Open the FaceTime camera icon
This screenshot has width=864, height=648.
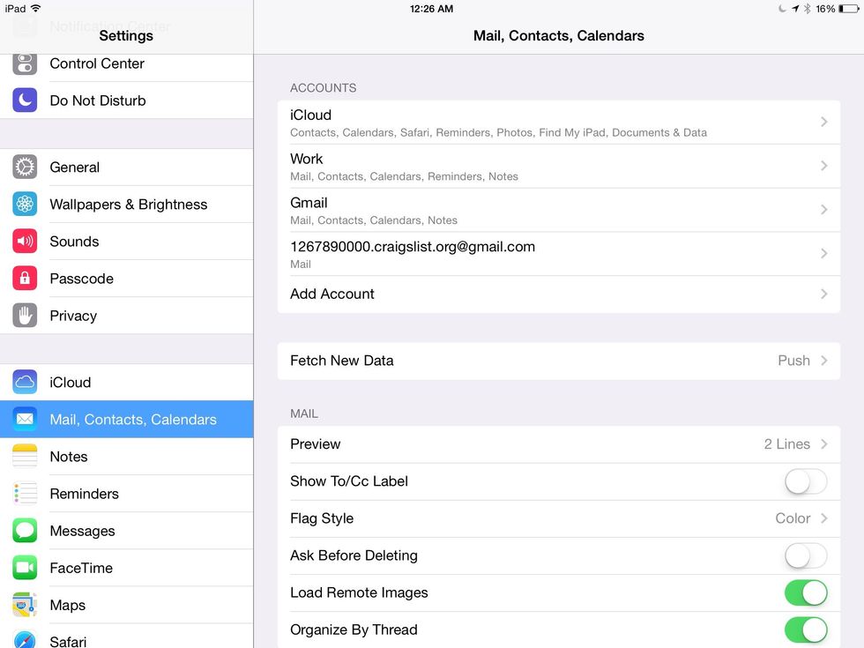tap(25, 568)
